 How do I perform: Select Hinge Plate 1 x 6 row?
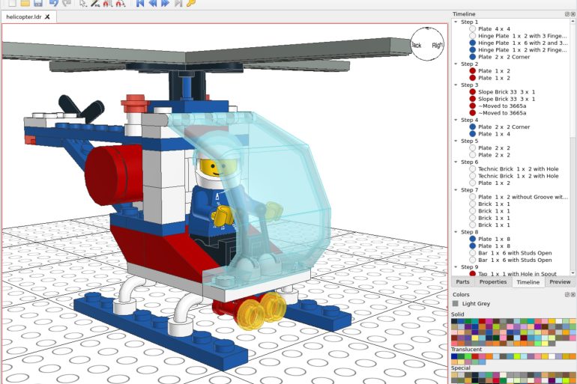(x=519, y=43)
